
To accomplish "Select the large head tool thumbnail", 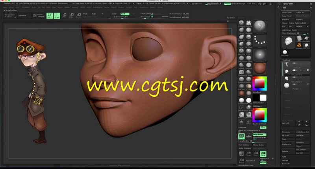I will [288, 42].
